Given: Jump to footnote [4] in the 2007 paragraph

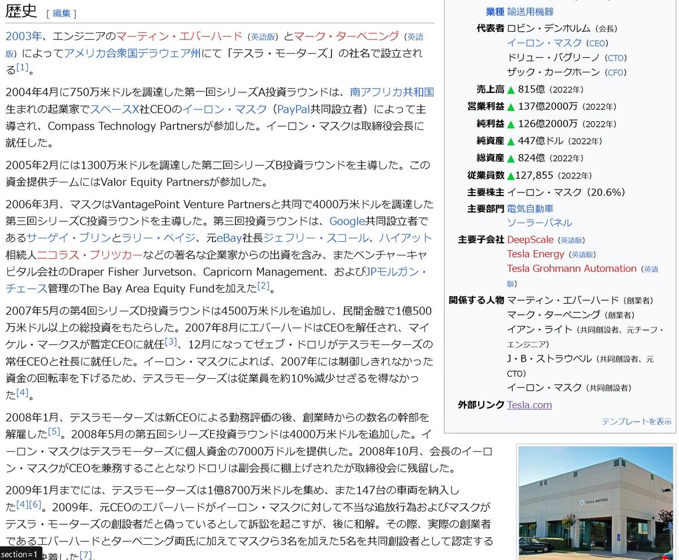Looking at the screenshot, I should coord(22,392).
